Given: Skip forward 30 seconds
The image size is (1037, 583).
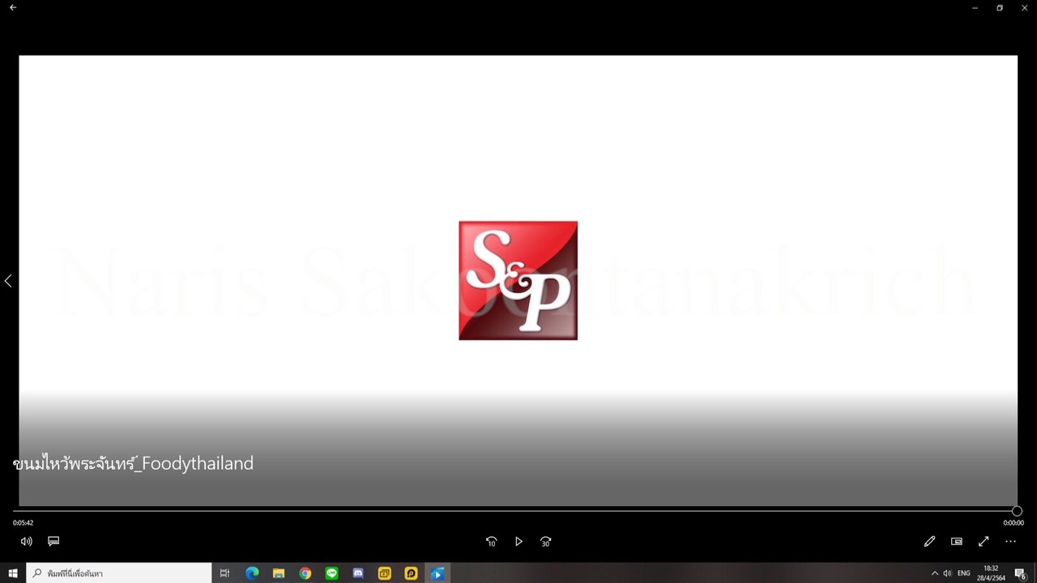Looking at the screenshot, I should (546, 542).
